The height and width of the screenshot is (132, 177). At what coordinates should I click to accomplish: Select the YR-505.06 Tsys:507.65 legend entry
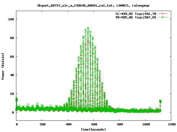(136, 17)
